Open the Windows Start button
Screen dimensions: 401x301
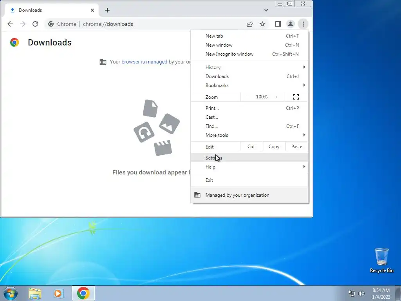click(x=11, y=293)
